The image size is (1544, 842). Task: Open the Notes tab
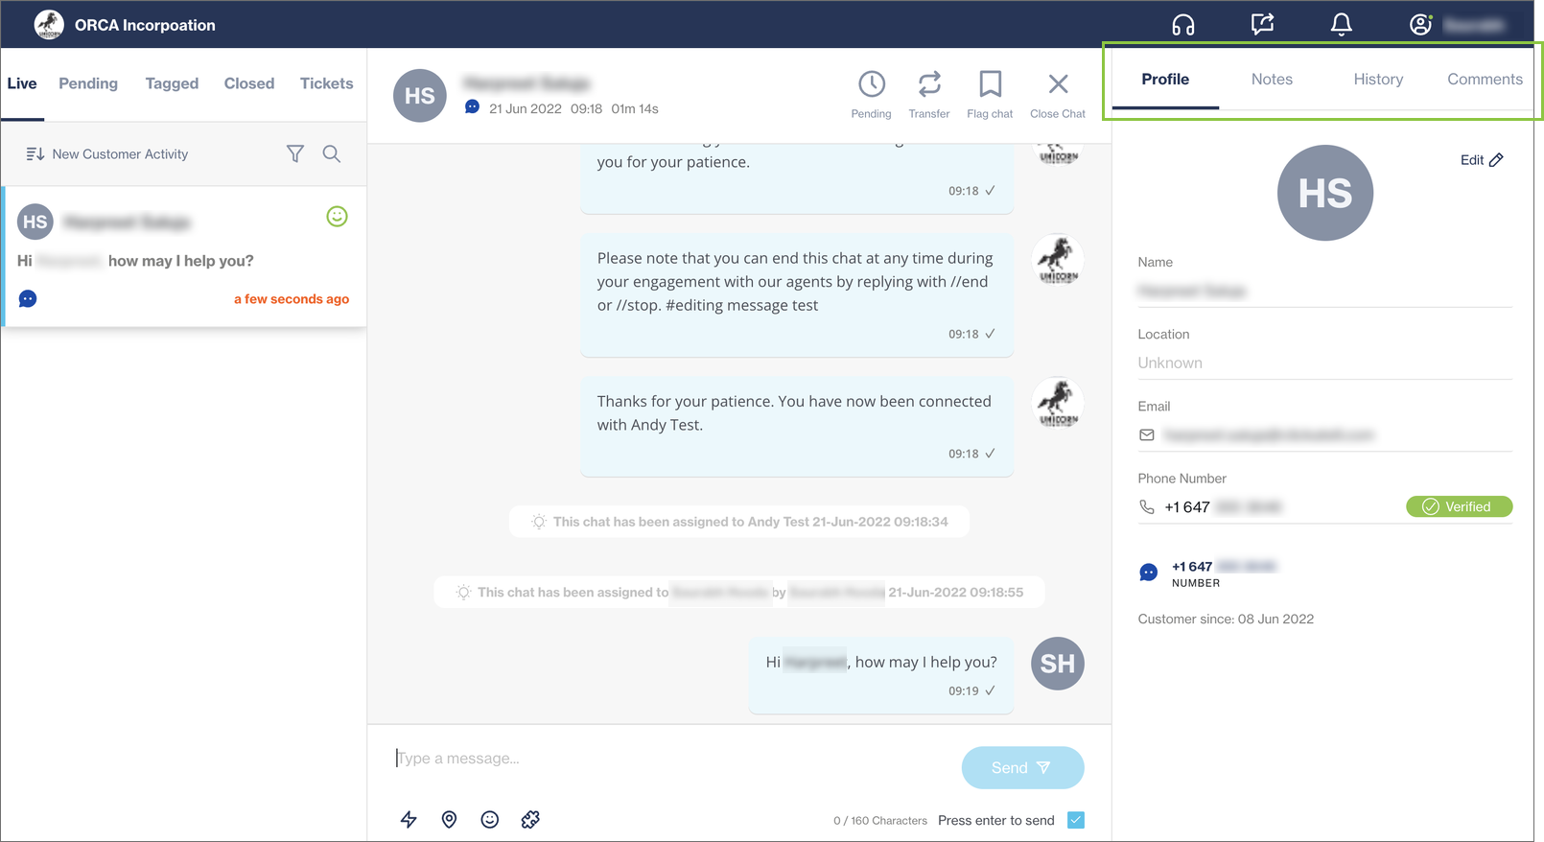(1272, 80)
